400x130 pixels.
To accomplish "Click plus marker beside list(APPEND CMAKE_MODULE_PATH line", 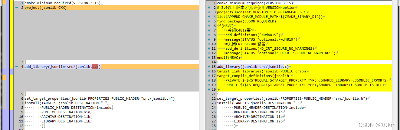I will click(x=209, y=17).
